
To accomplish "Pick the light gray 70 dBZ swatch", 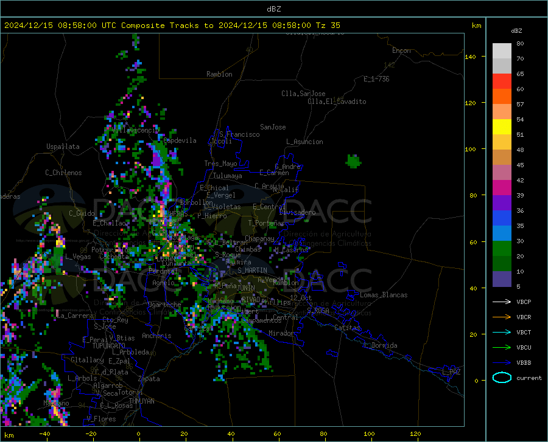I will pyautogui.click(x=502, y=51).
